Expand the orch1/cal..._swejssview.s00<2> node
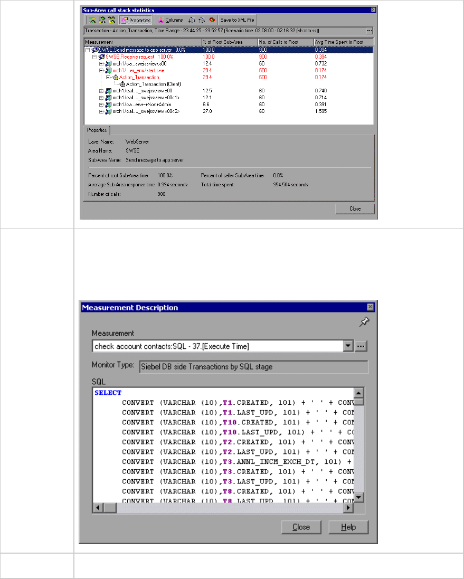Image resolution: width=464 pixels, height=579 pixels. 101,111
